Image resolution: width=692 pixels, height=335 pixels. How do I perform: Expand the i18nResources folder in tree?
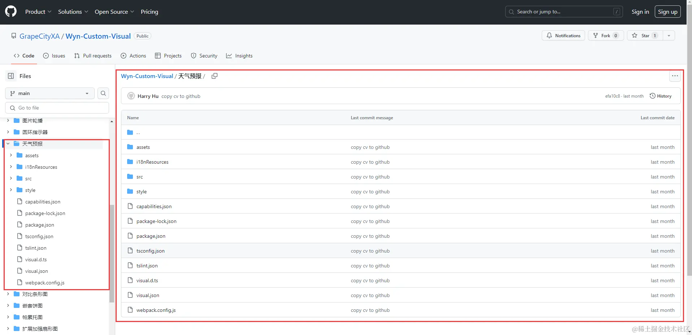point(11,167)
